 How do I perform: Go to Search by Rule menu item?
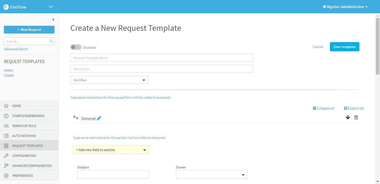[24, 126]
